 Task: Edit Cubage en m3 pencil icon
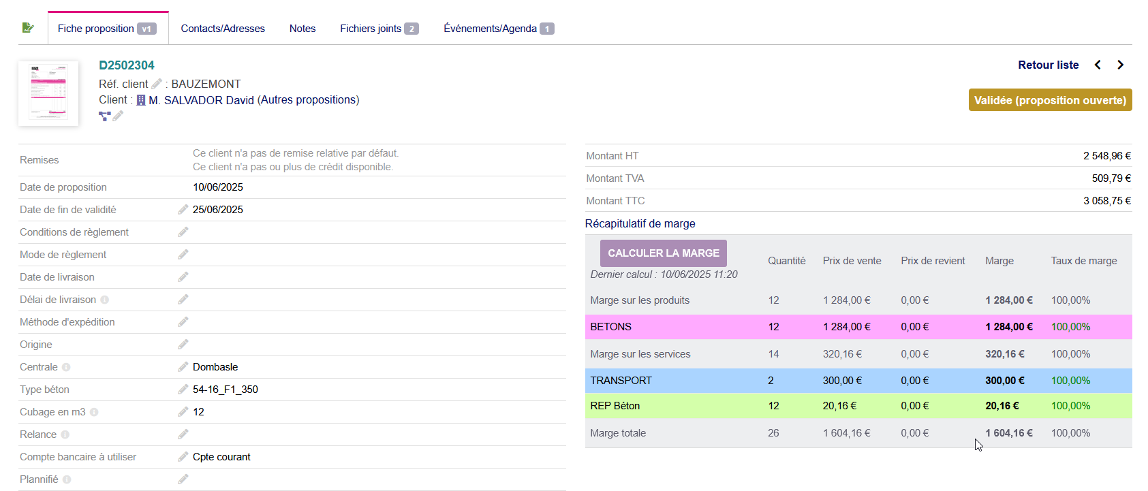[x=183, y=411]
